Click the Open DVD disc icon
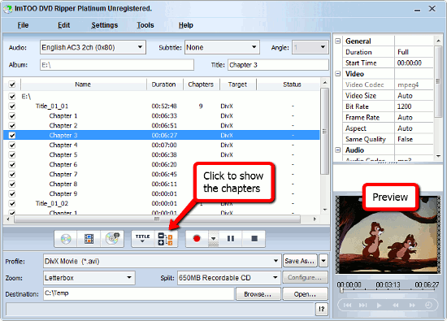This screenshot has height=321, width=447. (66, 239)
